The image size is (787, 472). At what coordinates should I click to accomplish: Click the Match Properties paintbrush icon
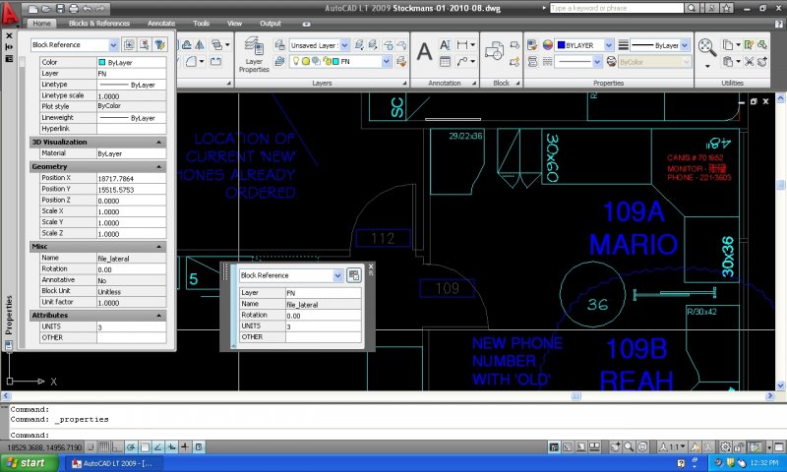pyautogui.click(x=532, y=45)
